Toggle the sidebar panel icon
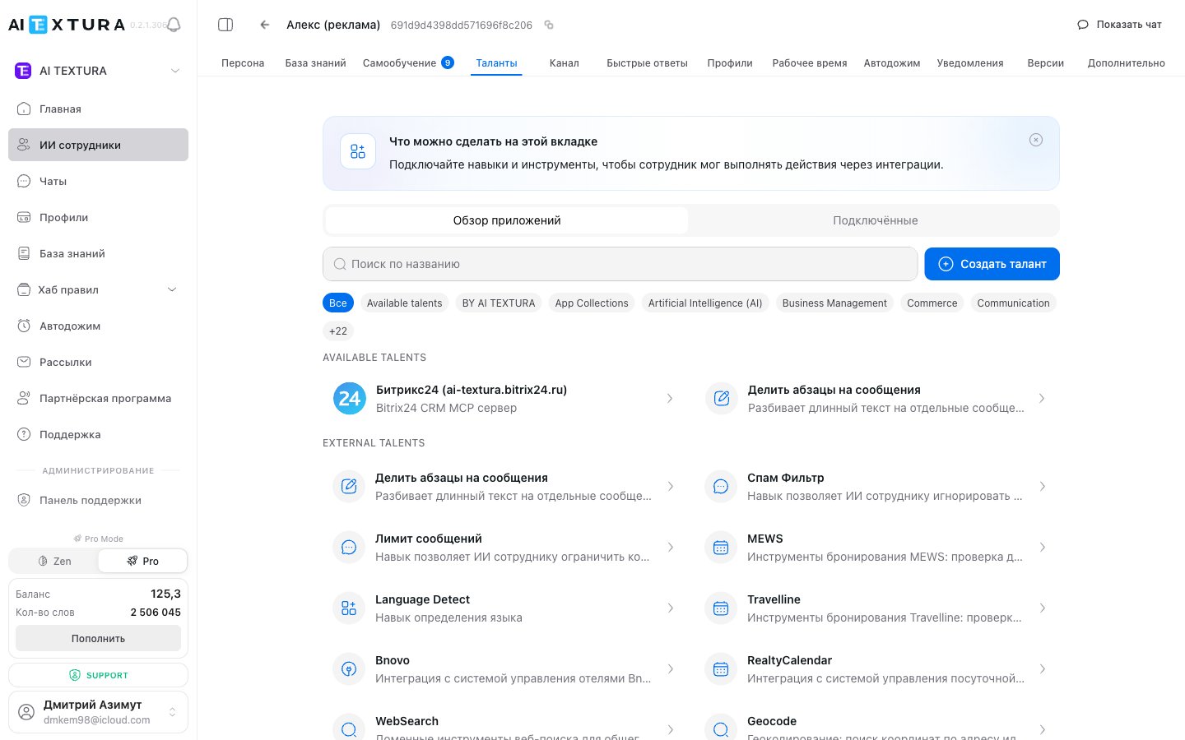This screenshot has width=1185, height=740. [x=225, y=25]
